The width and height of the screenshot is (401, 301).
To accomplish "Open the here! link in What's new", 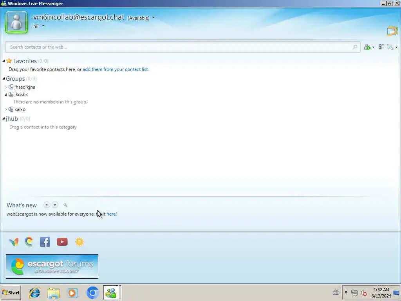I will tap(112, 214).
